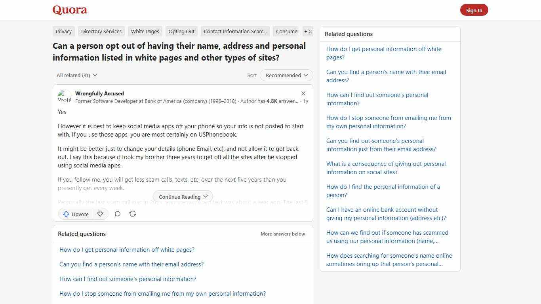541x304 pixels.
Task: Click the Quora logo
Action: pyautogui.click(x=69, y=10)
